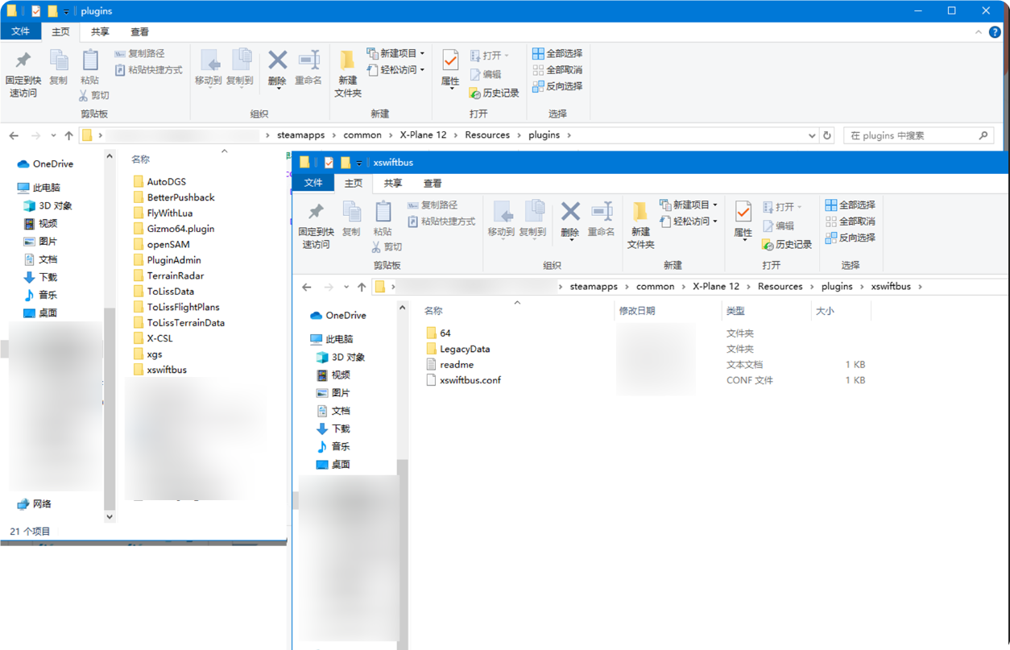Select the xswiftbus.conf file
This screenshot has width=1010, height=650.
tap(470, 380)
